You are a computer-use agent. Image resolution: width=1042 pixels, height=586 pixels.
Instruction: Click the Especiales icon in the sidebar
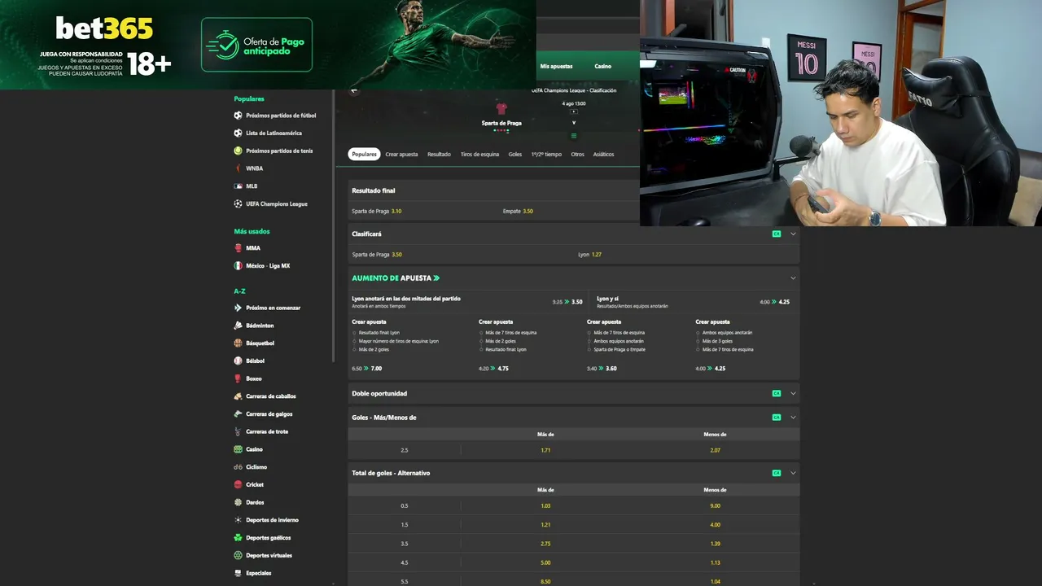coord(238,573)
